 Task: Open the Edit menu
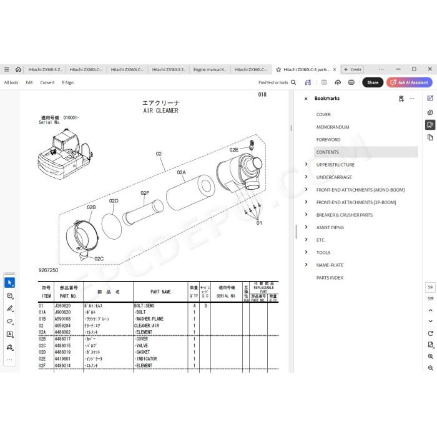pyautogui.click(x=29, y=82)
